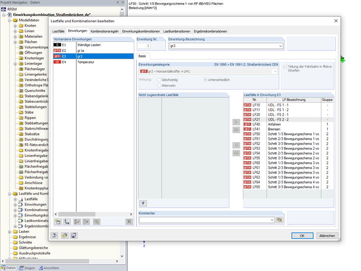The height and width of the screenshot is (271, 361).
Task: Click single left arrow to remove load case
Action: click(236, 145)
